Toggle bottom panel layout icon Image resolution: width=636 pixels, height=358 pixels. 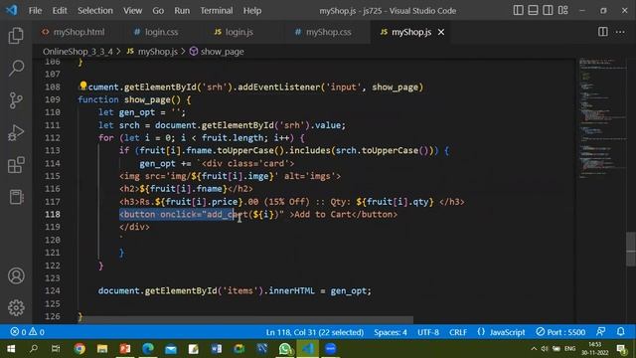coord(533,10)
